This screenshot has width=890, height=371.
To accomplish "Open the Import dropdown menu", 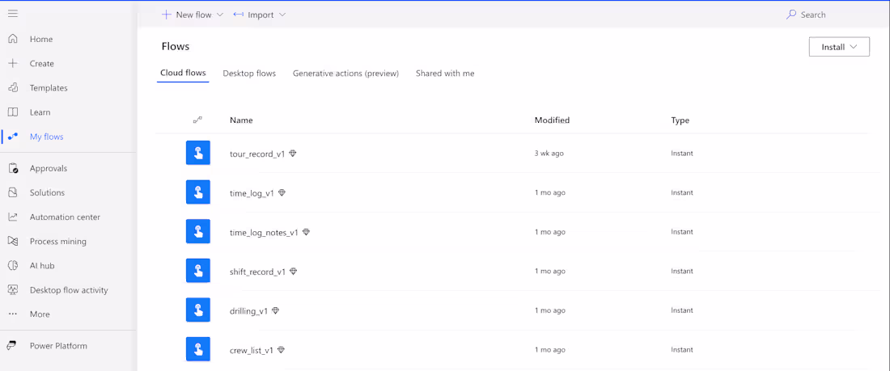I will coord(282,15).
